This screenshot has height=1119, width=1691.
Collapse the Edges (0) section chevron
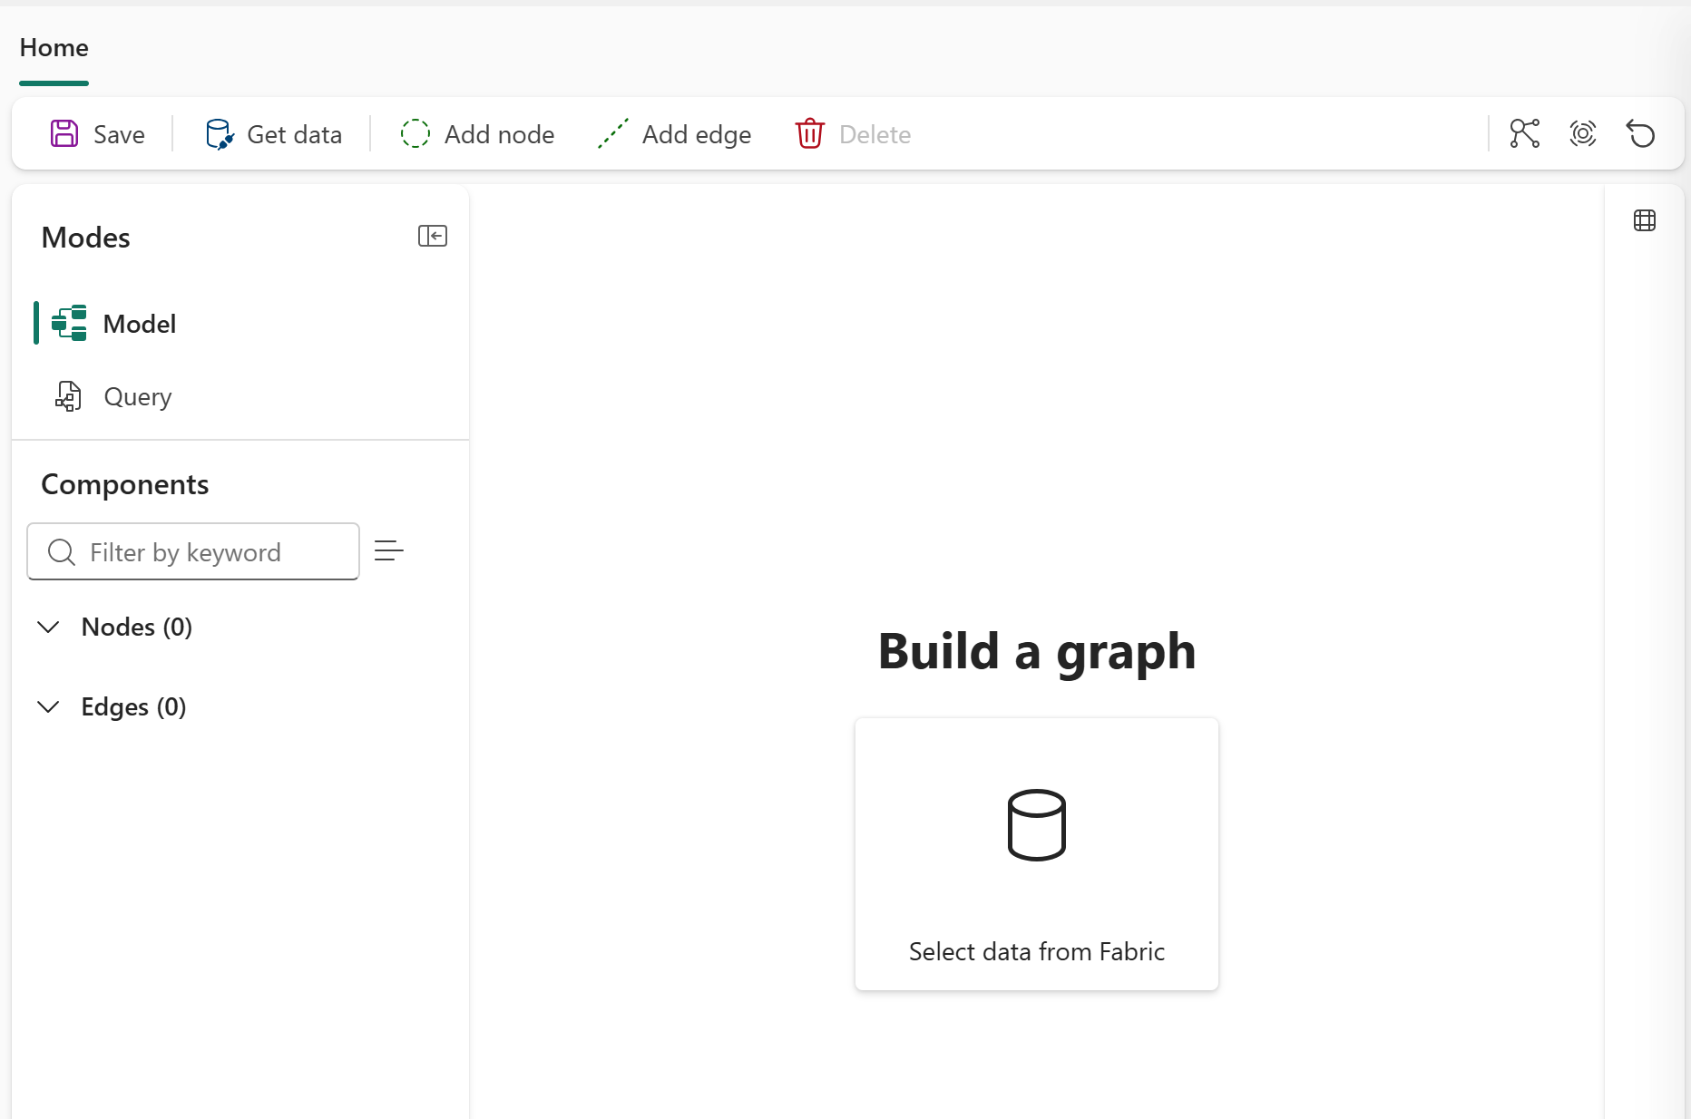(x=49, y=706)
